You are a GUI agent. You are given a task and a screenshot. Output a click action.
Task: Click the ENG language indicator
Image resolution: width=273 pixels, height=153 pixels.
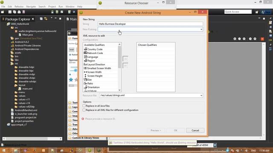point(253,150)
